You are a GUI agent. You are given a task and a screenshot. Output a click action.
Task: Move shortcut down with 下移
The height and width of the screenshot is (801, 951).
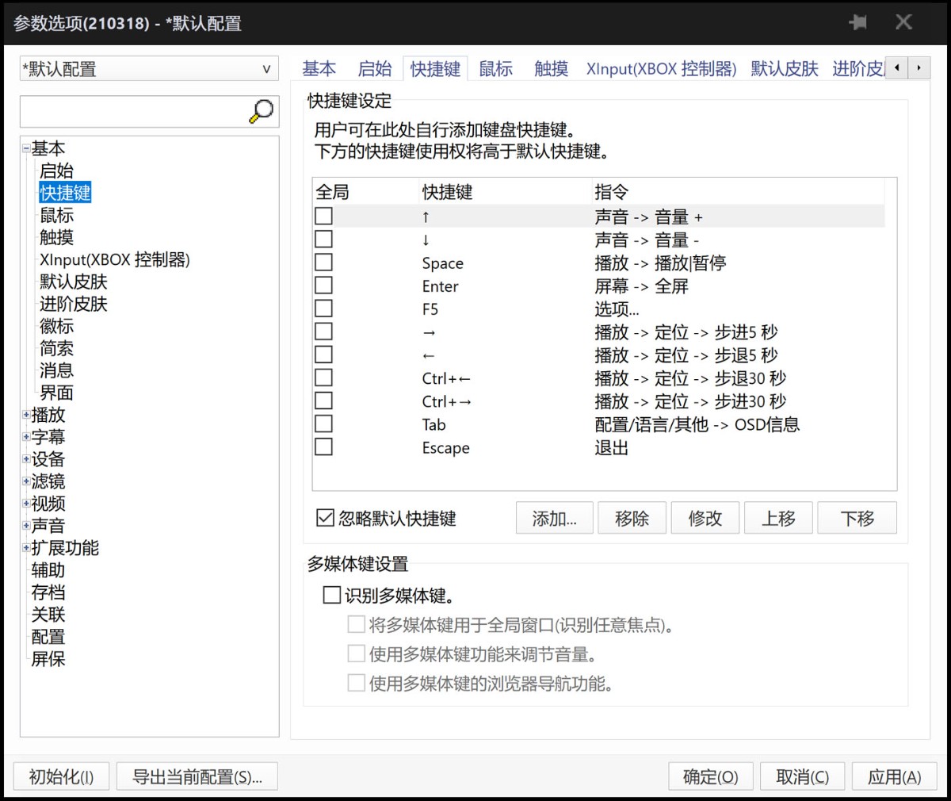coord(857,519)
